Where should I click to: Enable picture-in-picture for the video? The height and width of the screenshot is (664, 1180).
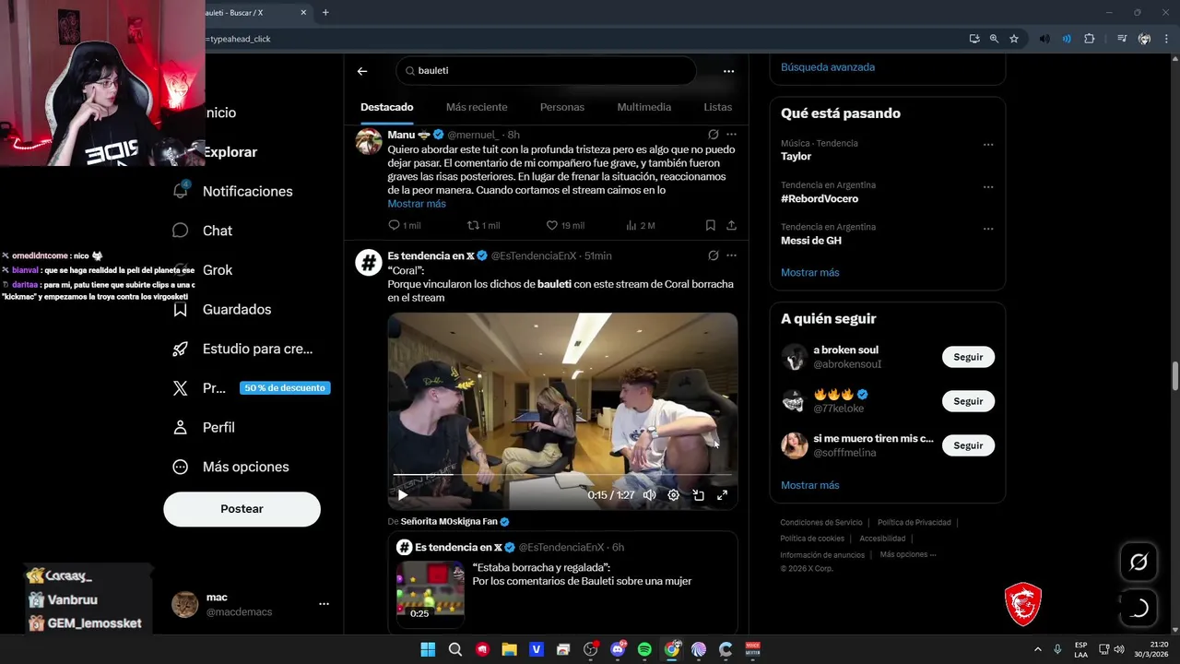coord(698,495)
